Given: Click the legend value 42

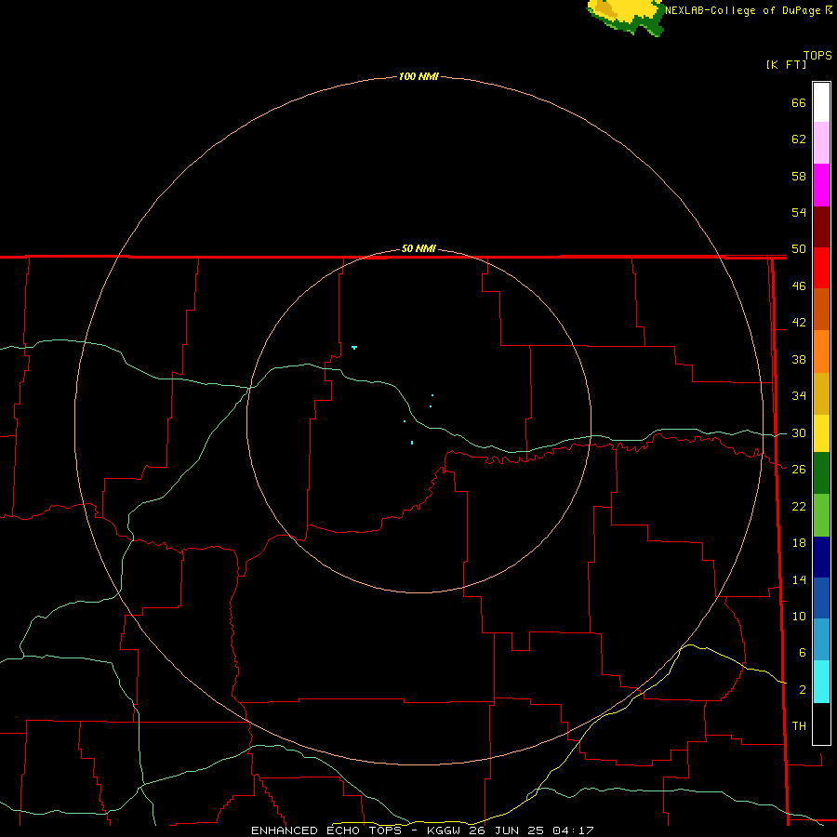Looking at the screenshot, I should tap(799, 323).
